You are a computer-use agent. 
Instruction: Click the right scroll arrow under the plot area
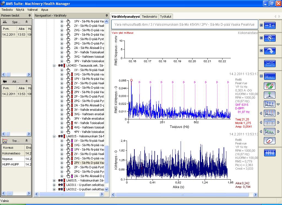(255, 195)
